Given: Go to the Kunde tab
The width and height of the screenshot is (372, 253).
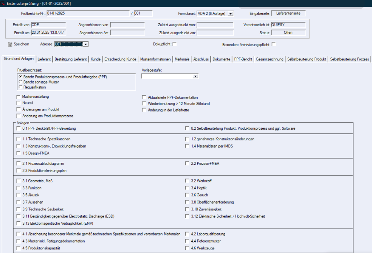Looking at the screenshot, I should click(x=96, y=59).
